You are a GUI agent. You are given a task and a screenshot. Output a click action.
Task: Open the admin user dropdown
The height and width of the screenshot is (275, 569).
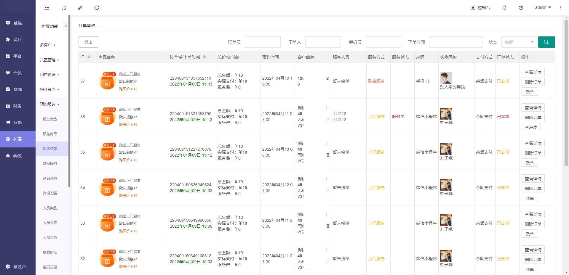coord(543,7)
